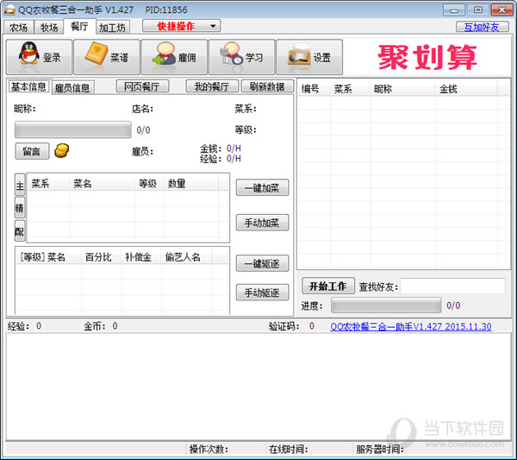Expand the 快捷操作 dropdown
The height and width of the screenshot is (460, 517).
coord(181,26)
